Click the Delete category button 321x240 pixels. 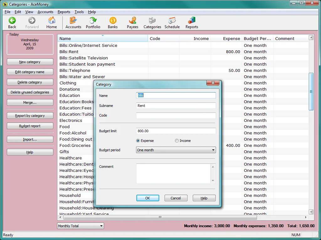click(30, 82)
